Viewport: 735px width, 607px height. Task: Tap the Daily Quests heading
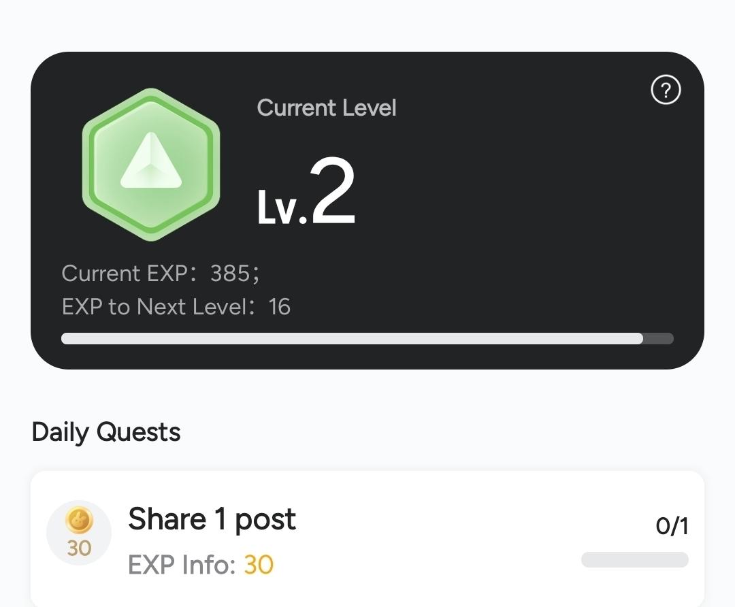(x=106, y=432)
